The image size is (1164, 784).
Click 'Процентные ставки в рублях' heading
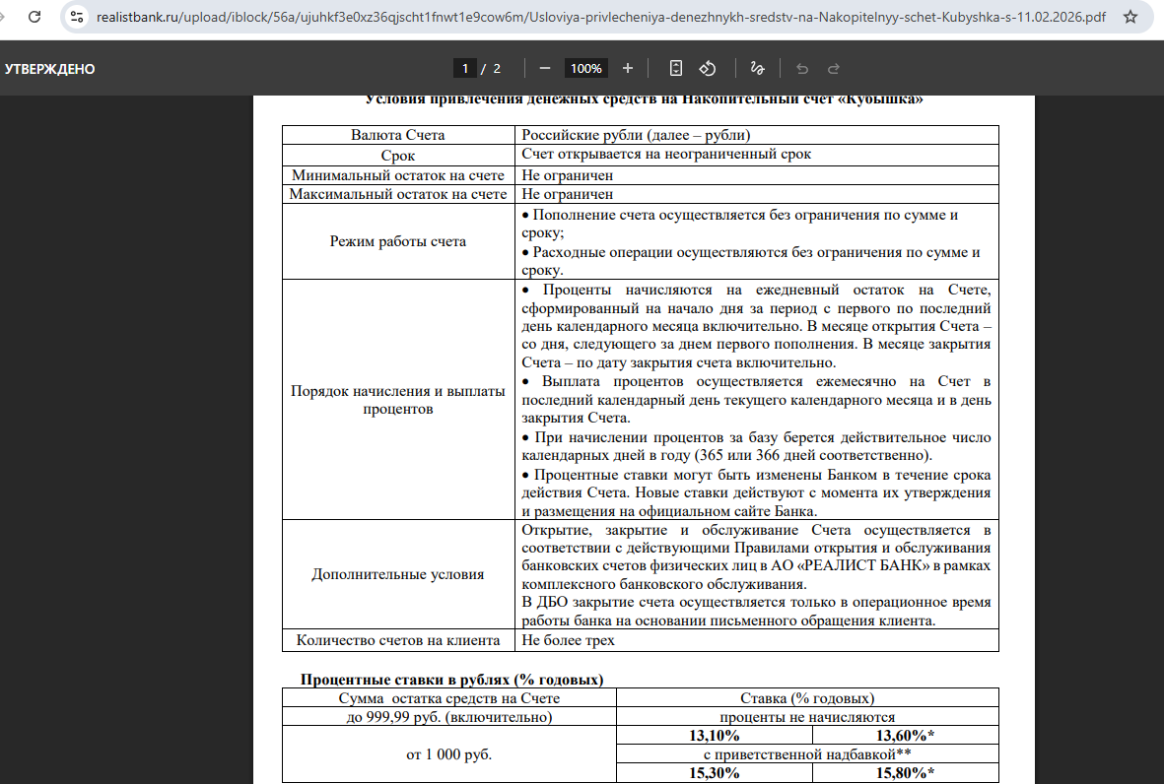pyautogui.click(x=451, y=680)
